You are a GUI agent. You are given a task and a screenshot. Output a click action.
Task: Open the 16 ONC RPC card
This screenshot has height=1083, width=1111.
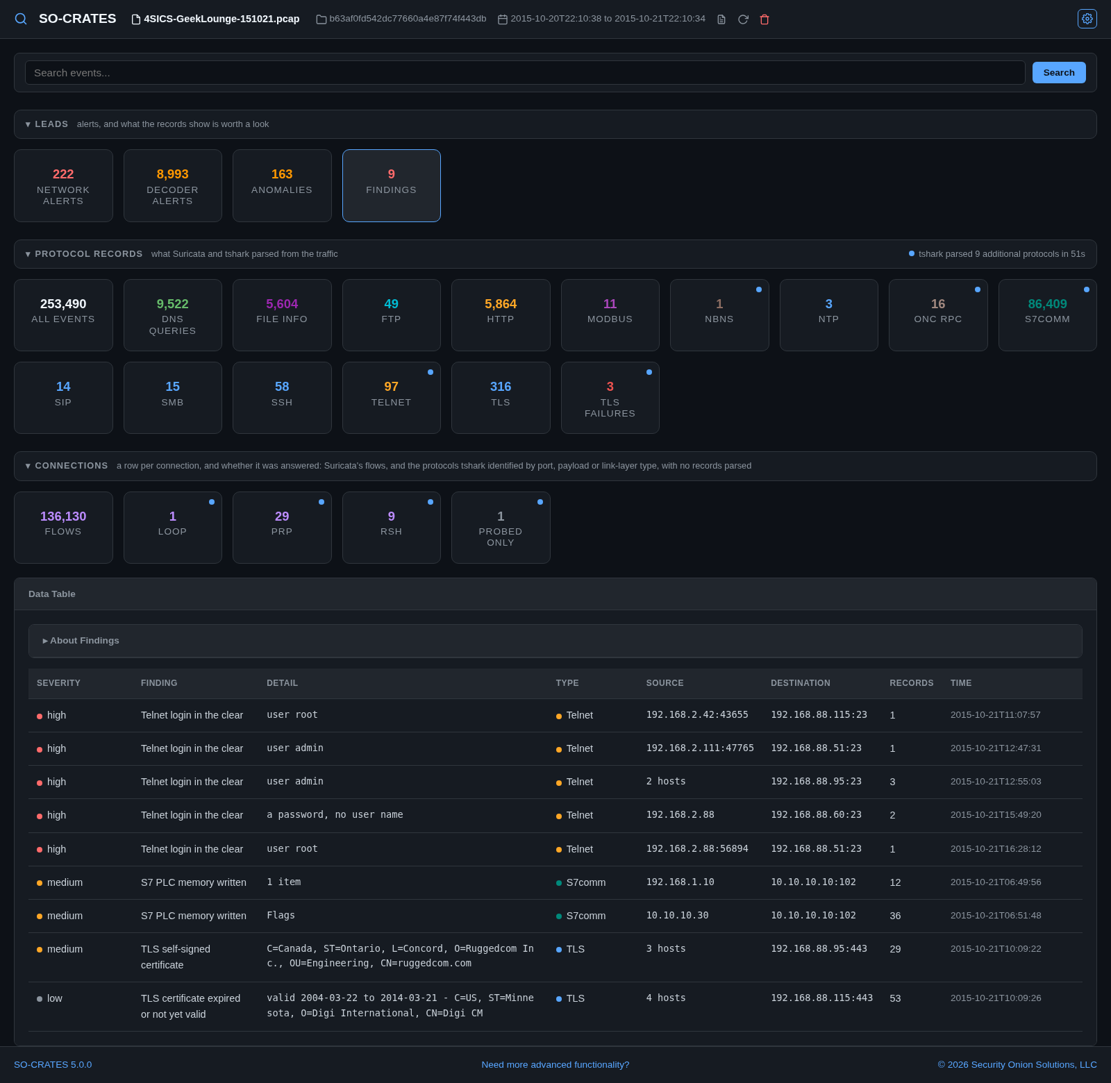pos(938,315)
